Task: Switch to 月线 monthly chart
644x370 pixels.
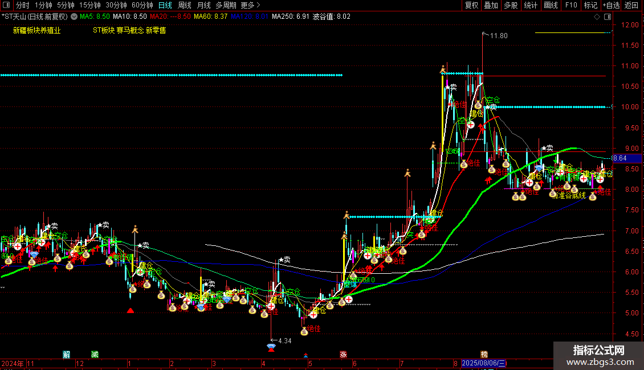Action: tap(203, 5)
